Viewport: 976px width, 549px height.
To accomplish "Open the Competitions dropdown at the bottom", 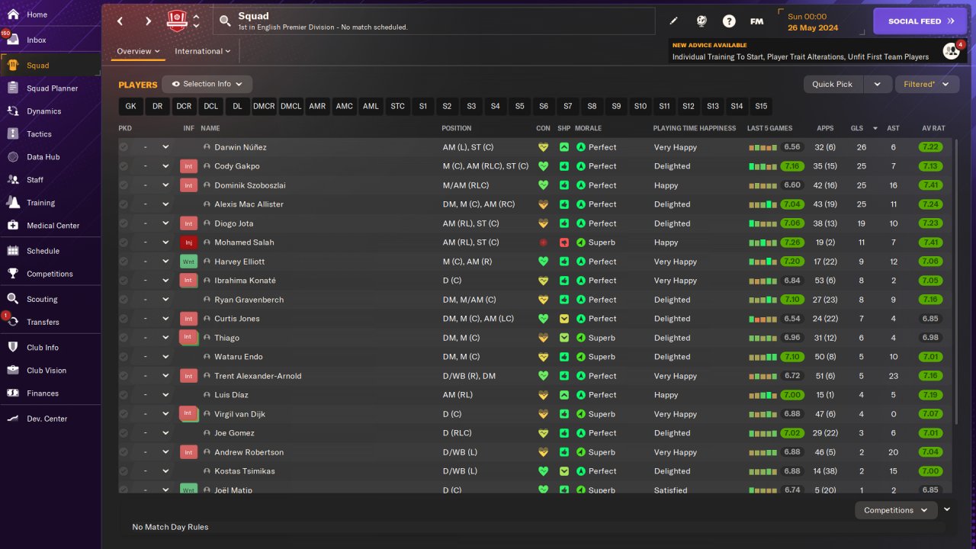I will click(895, 510).
